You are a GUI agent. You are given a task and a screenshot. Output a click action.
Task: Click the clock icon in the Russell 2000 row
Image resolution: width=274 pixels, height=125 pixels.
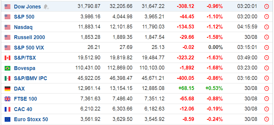266,37
